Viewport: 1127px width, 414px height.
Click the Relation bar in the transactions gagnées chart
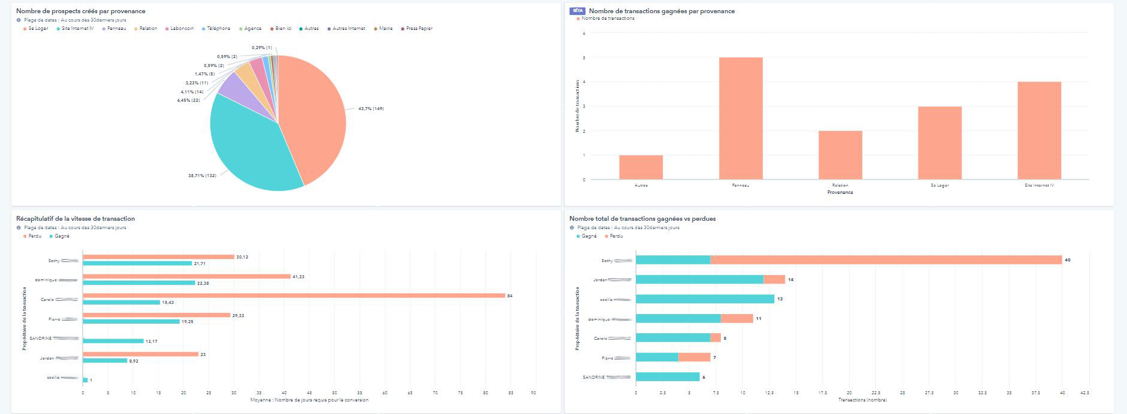(x=840, y=155)
